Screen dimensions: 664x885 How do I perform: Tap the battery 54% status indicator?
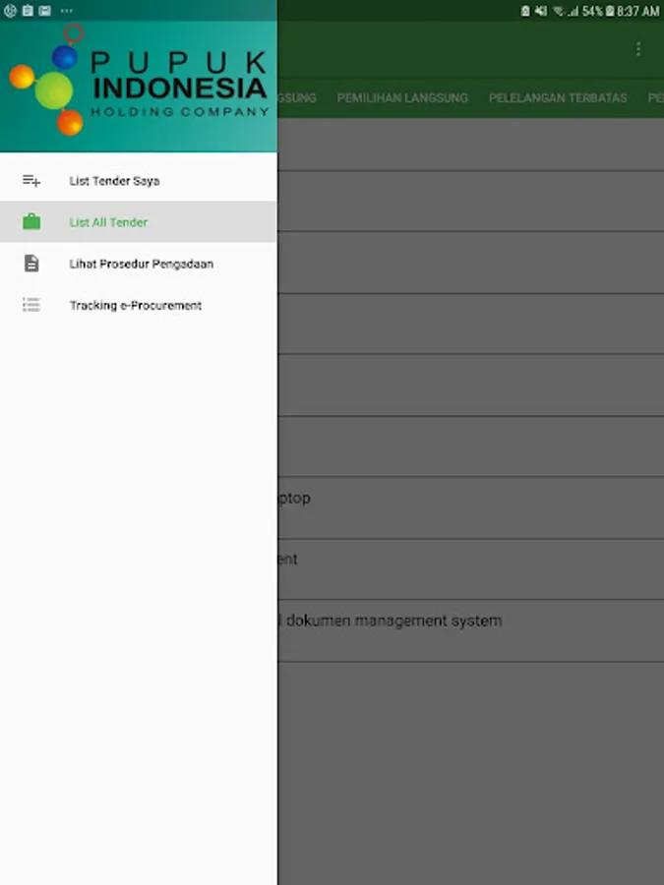(598, 11)
